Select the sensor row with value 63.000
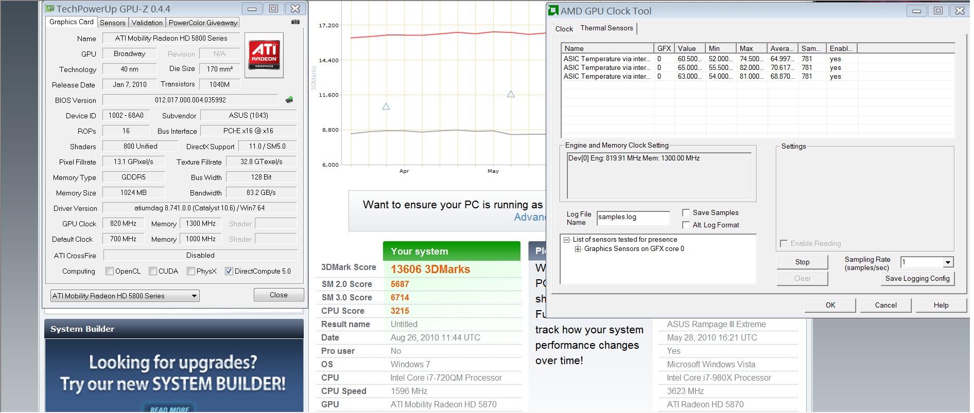 click(x=758, y=77)
